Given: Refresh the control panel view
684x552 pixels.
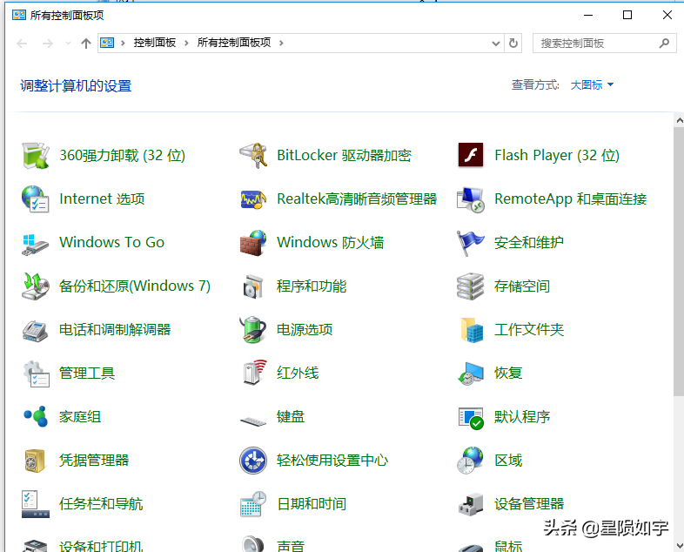Looking at the screenshot, I should click(513, 44).
